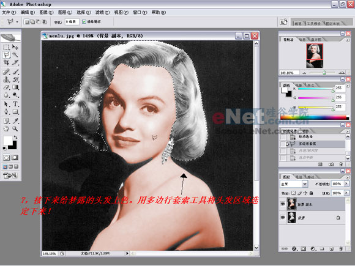Click the feather value input field

(x=72, y=22)
